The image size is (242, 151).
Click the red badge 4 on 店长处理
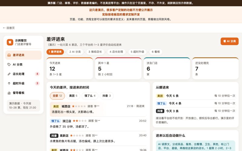[x=37, y=74]
